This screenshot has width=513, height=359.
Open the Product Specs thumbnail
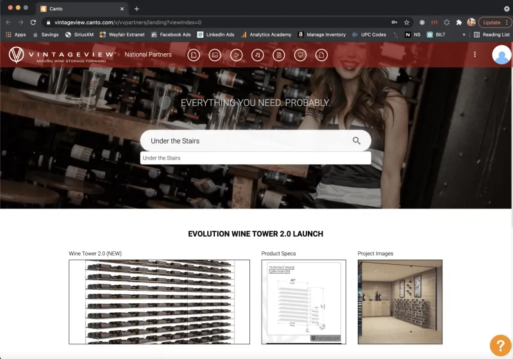coord(303,302)
